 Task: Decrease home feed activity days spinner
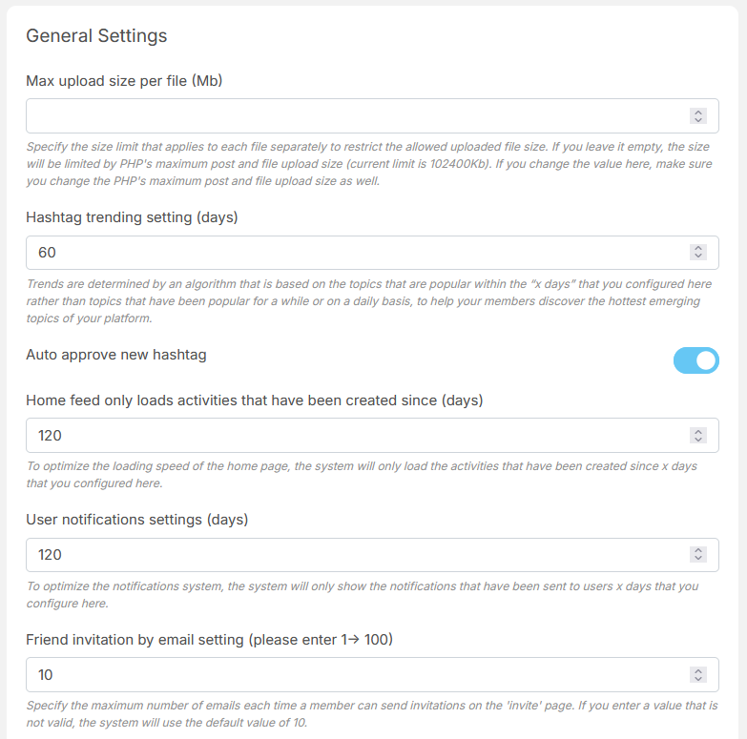698,440
